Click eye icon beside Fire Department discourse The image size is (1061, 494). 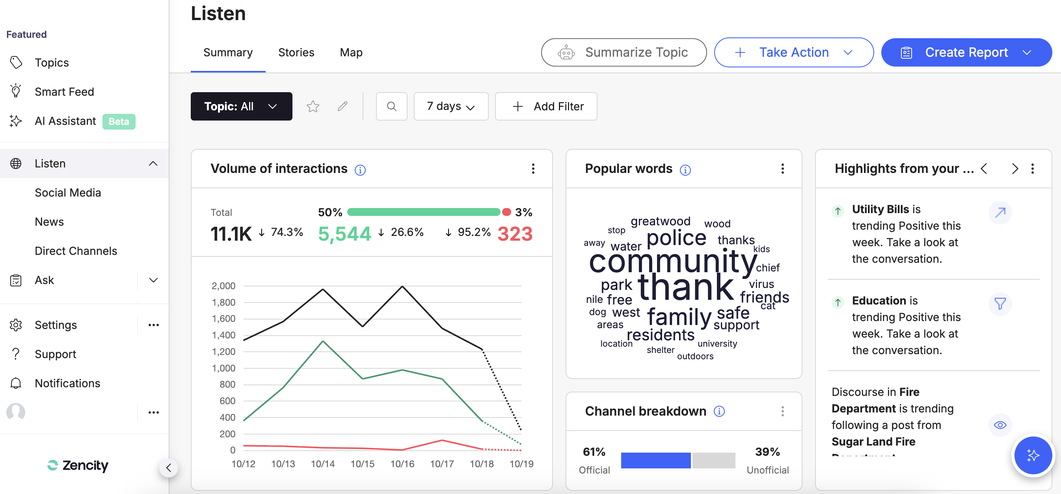pyautogui.click(x=1000, y=425)
